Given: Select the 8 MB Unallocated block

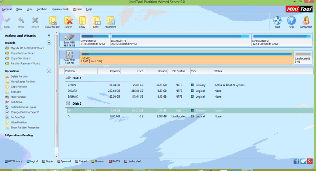Looking at the screenshot, I should click(303, 58).
